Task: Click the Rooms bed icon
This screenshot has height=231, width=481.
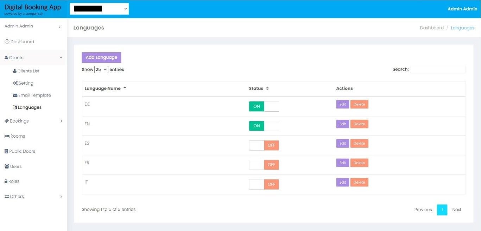Action: 7,136
